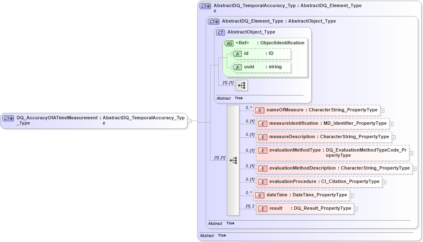Click the sequence compositor before the element list
The height and width of the screenshot is (242, 423).
pos(233,160)
